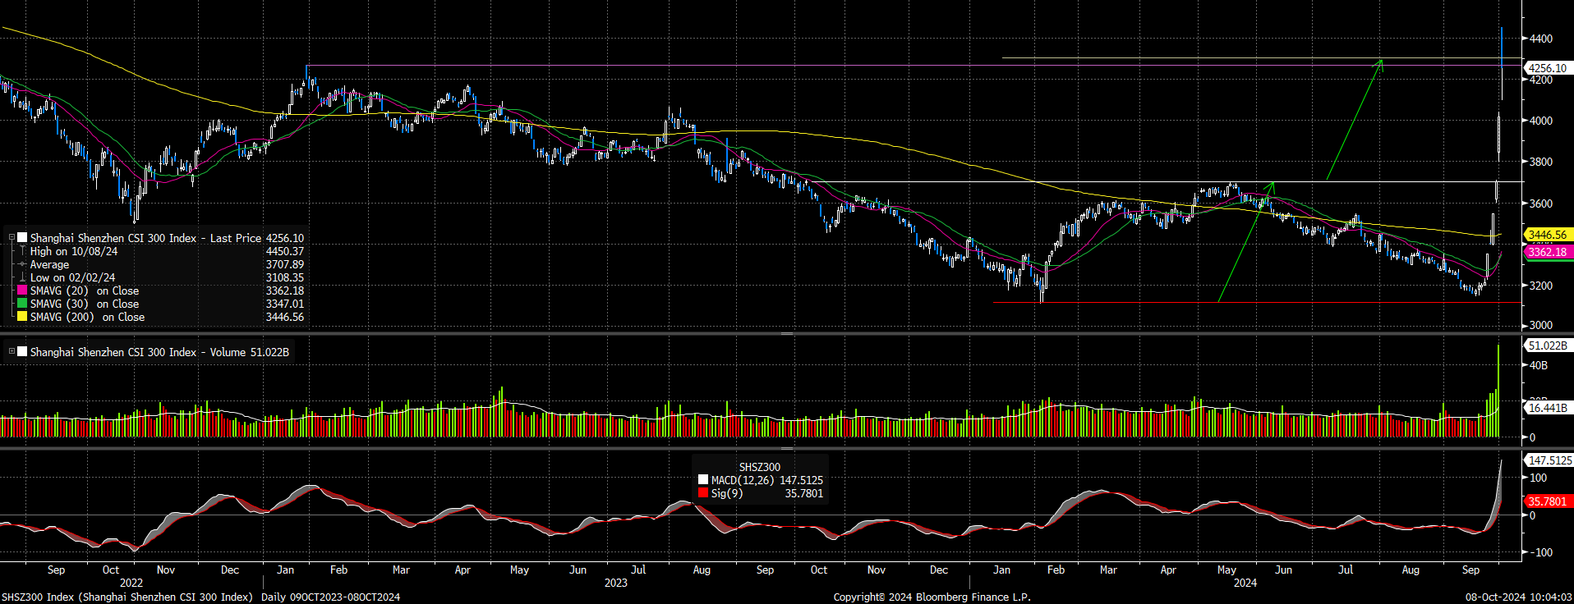Screen dimensions: 1574x604
Task: Select the 'High on 10/08/24' legend row
Action: coord(161,251)
